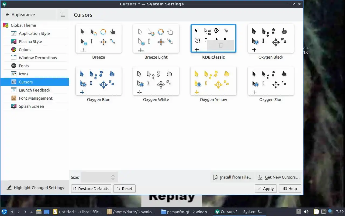
Task: Switch to virtual desktop 3
Action: [x=25, y=212]
